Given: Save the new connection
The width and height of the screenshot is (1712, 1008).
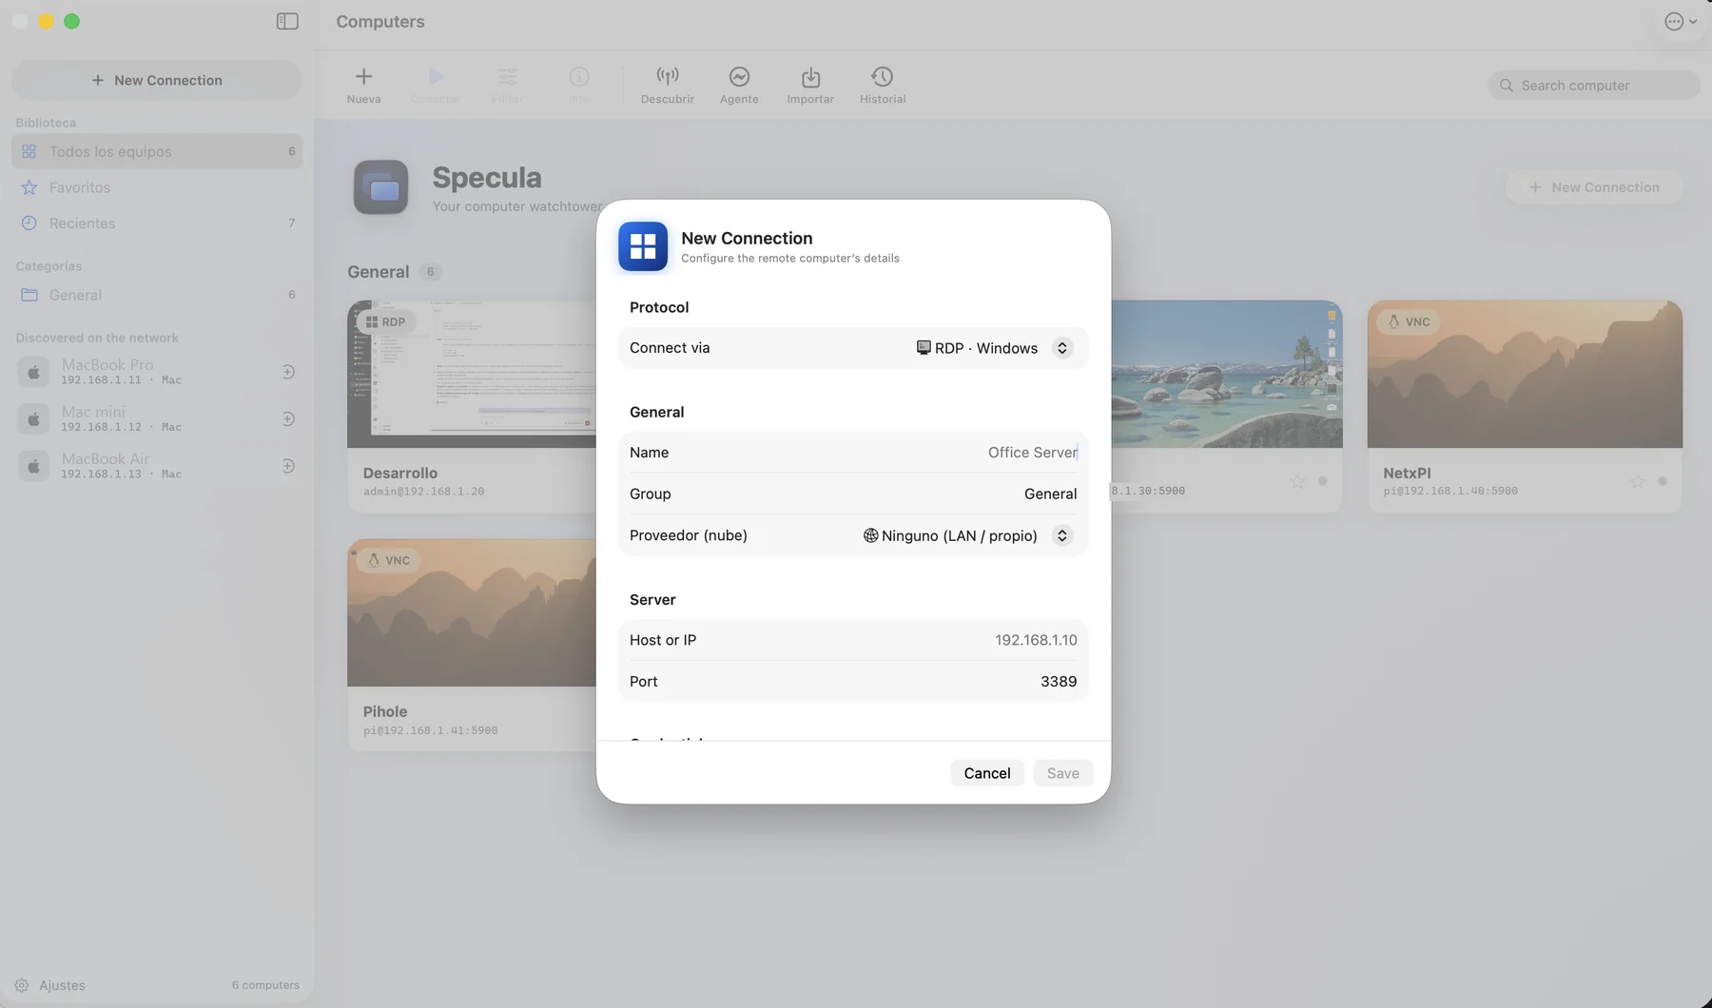Looking at the screenshot, I should pos(1062,773).
